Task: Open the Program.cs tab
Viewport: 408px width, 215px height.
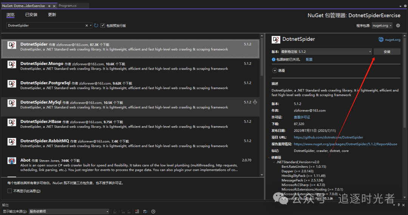Action: click(68, 5)
